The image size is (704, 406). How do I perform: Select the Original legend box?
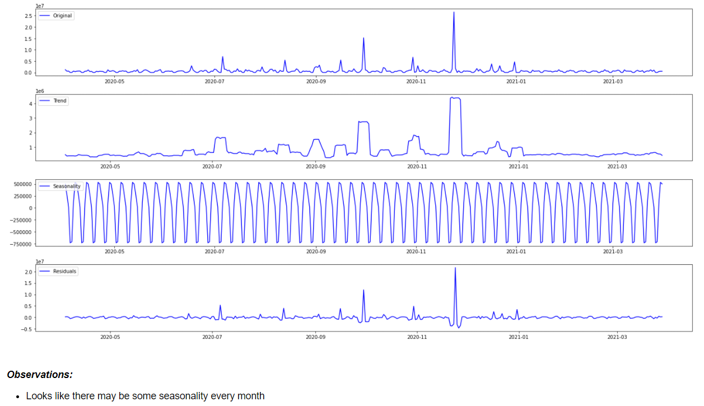coord(55,16)
